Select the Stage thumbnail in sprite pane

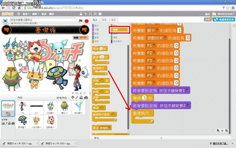[8, 109]
